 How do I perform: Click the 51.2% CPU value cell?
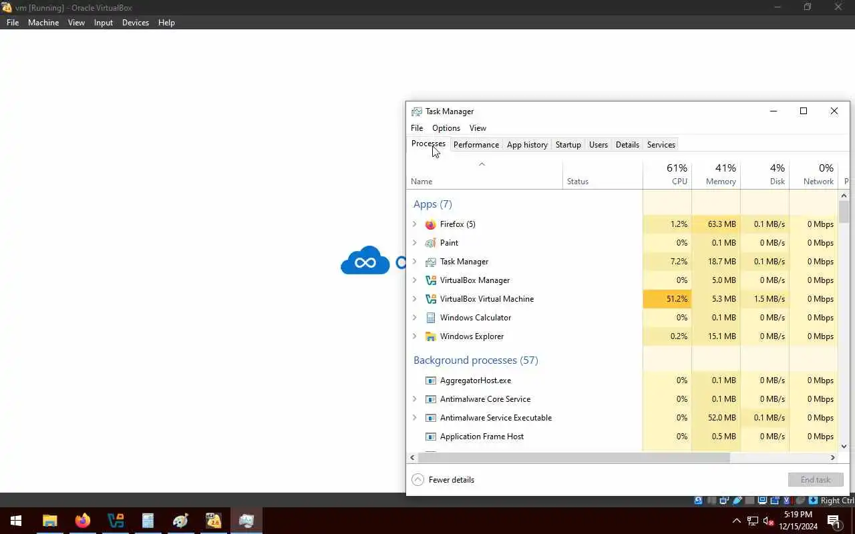[x=667, y=299]
